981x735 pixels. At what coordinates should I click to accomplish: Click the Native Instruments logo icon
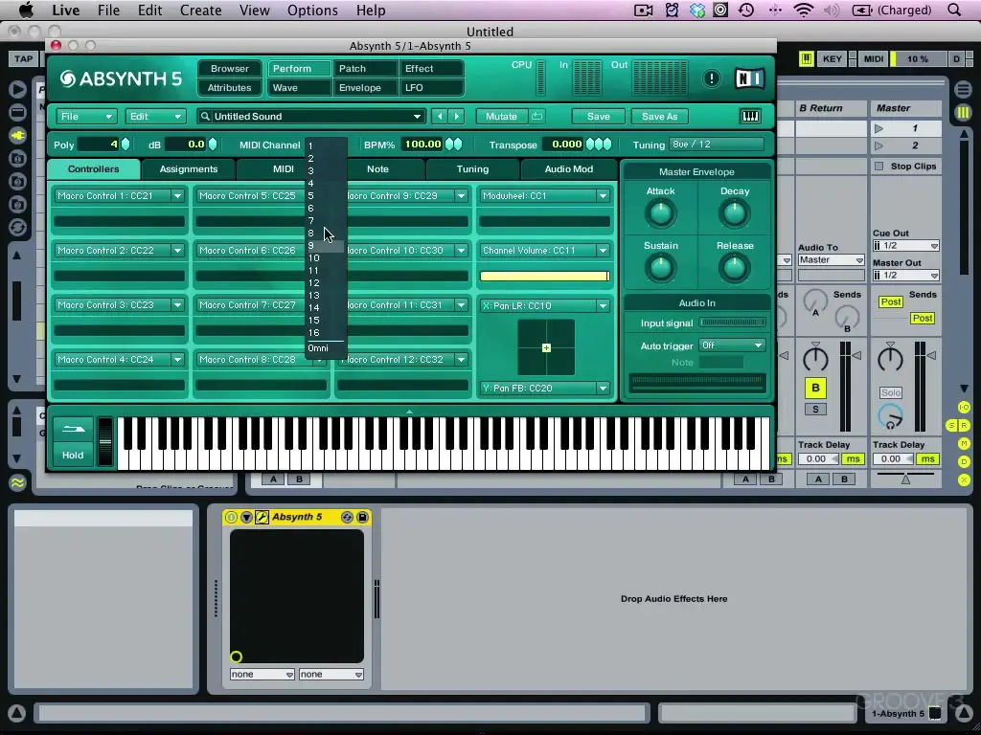coord(750,79)
